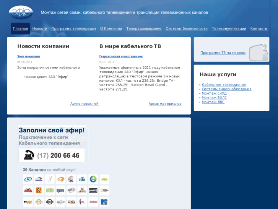Click the 36 Каналов на любой вкус! text
Viewport: 278px width, 209px height.
[x=49, y=170]
